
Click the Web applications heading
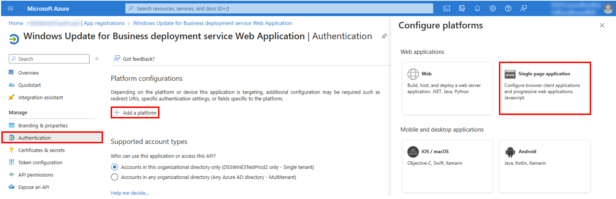point(422,52)
